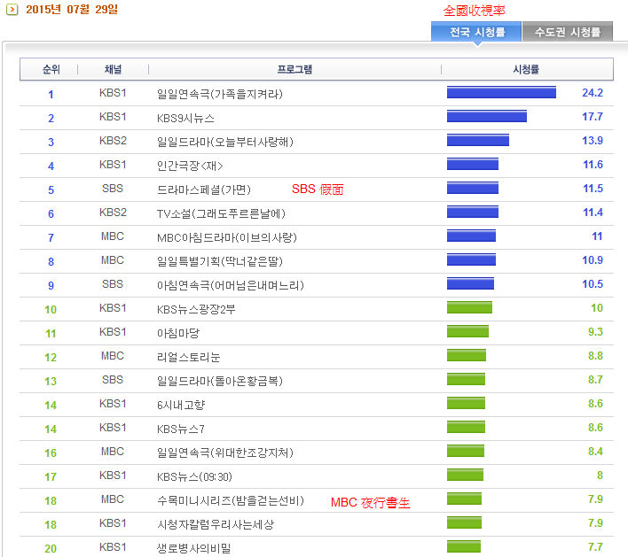Click the 17.7 rating value
The image size is (628, 557).
tap(593, 117)
